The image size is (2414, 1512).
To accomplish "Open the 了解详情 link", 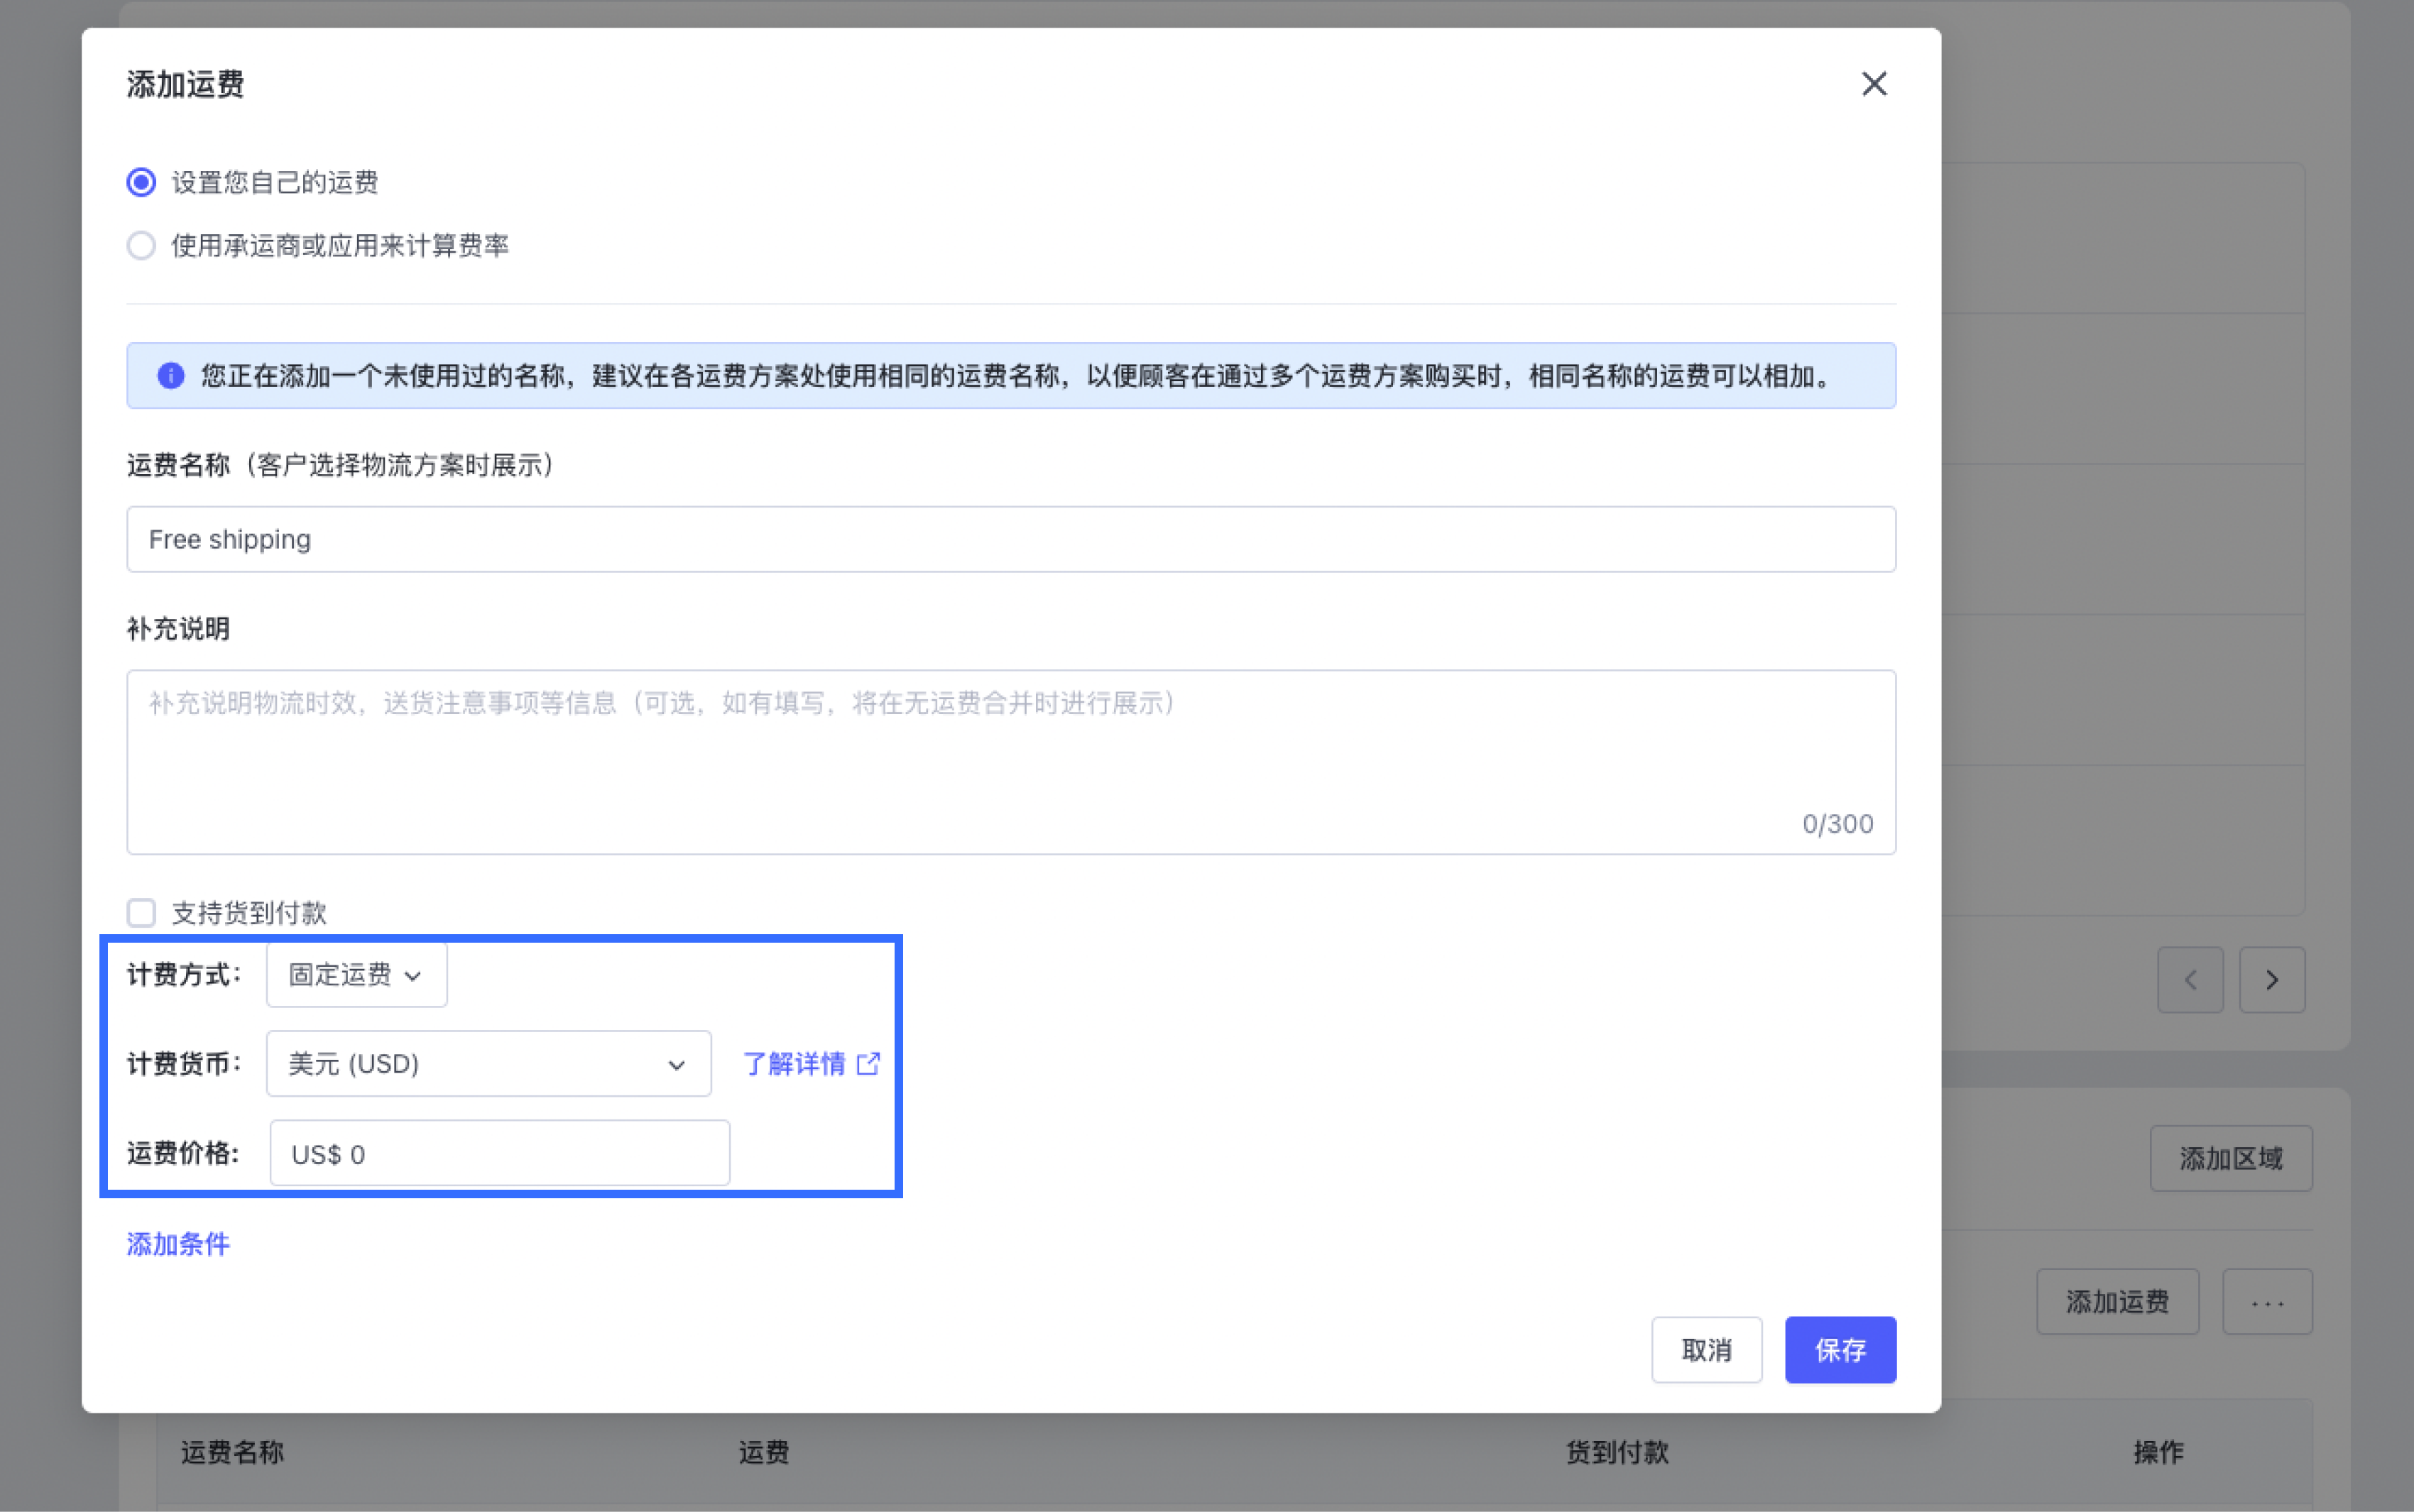I will (794, 1064).
